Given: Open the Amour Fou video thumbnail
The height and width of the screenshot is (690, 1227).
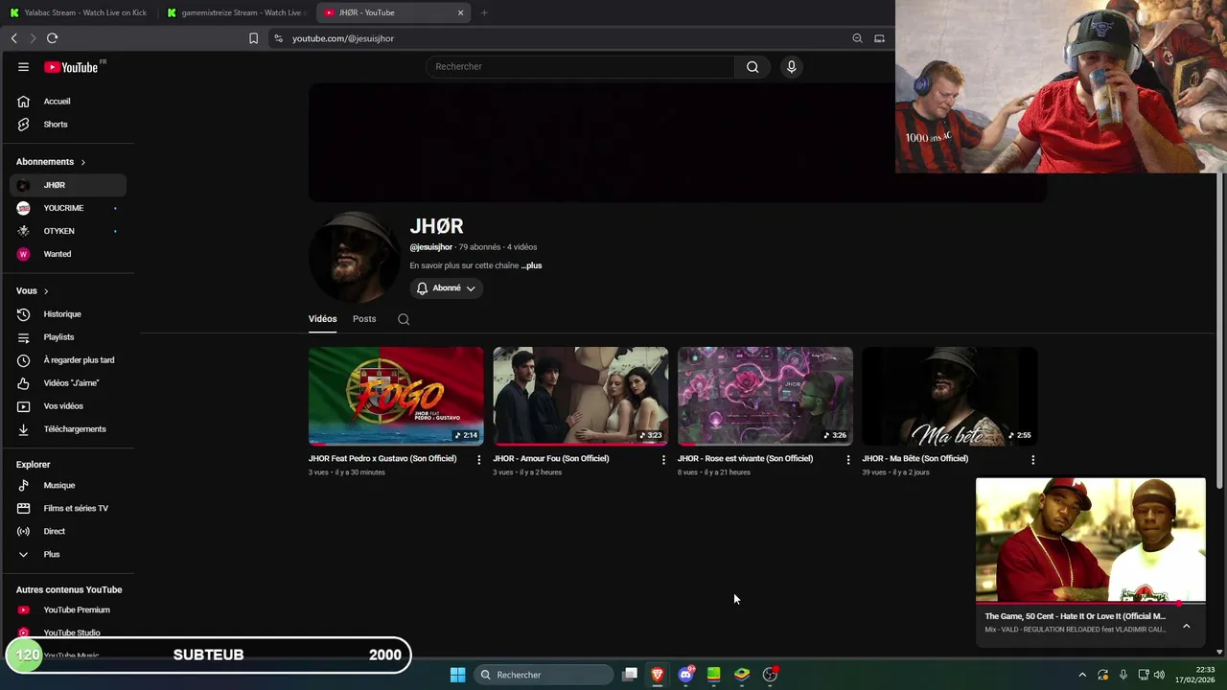Looking at the screenshot, I should coord(580,396).
